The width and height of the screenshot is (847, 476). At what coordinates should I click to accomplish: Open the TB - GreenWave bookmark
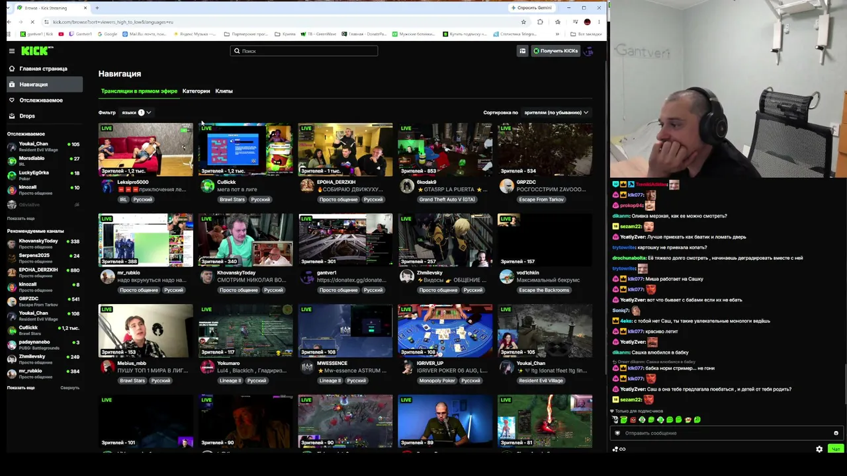[319, 34]
